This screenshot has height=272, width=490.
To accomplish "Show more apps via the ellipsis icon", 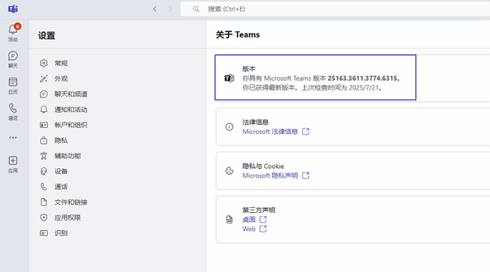I will (x=13, y=137).
